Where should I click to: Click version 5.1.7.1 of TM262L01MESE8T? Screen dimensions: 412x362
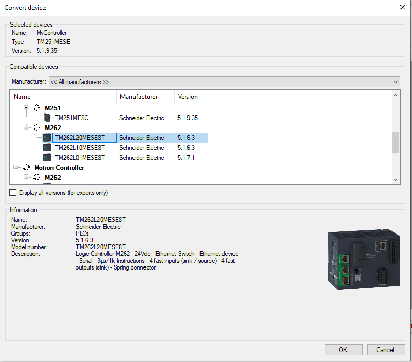[x=186, y=158]
